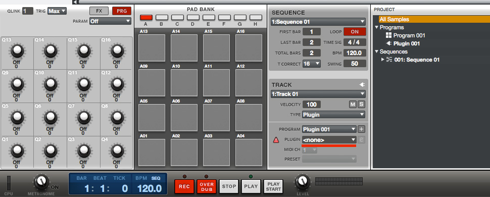The image size is (490, 197).
Task: Click the Plugin 001 plug icon
Action: click(x=389, y=43)
